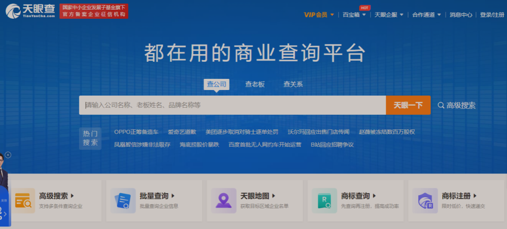
Task: Click the 限时低价，快速递交 description text
Action: (x=463, y=206)
